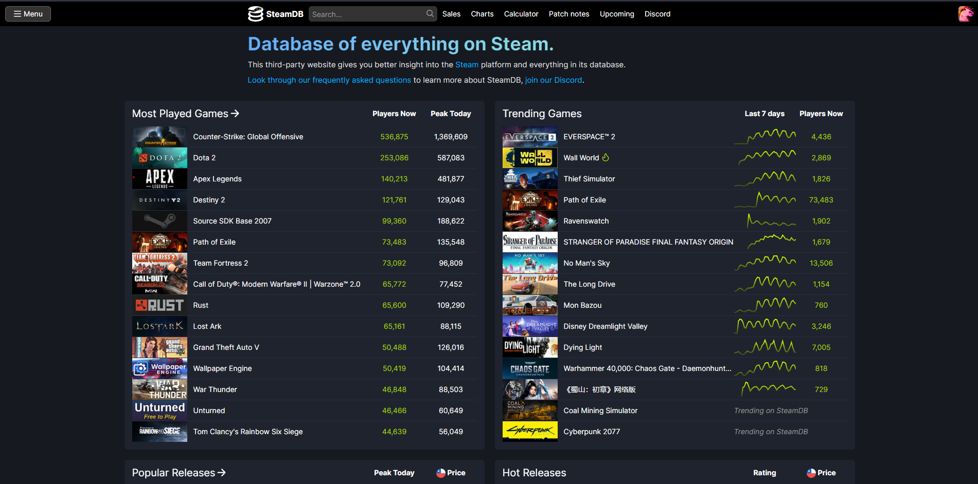Screen dimensions: 978x484
Task: Click the Ravenswatch game logo
Action: [x=530, y=221]
